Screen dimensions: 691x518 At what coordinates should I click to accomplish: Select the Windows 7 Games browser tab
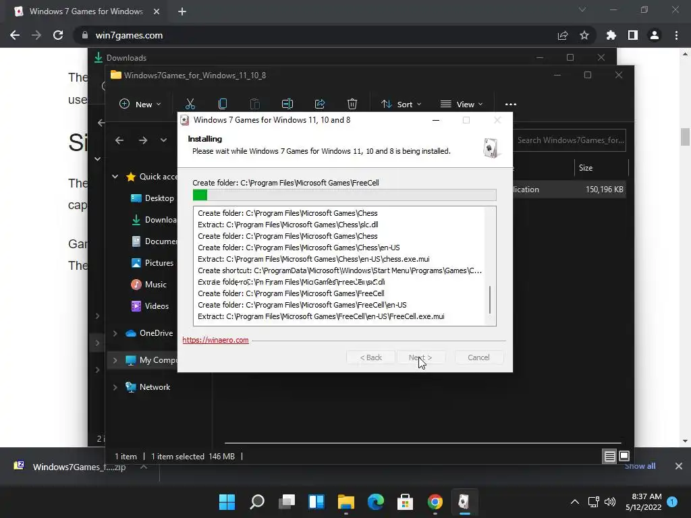(x=84, y=11)
